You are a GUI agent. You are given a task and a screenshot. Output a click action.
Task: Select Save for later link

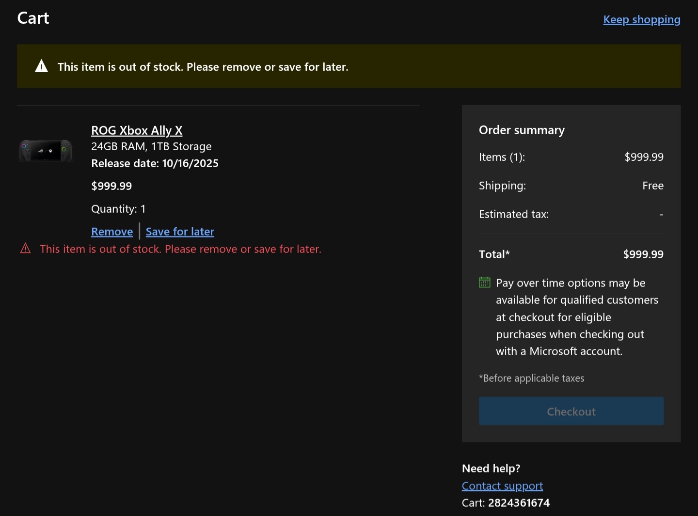click(180, 232)
